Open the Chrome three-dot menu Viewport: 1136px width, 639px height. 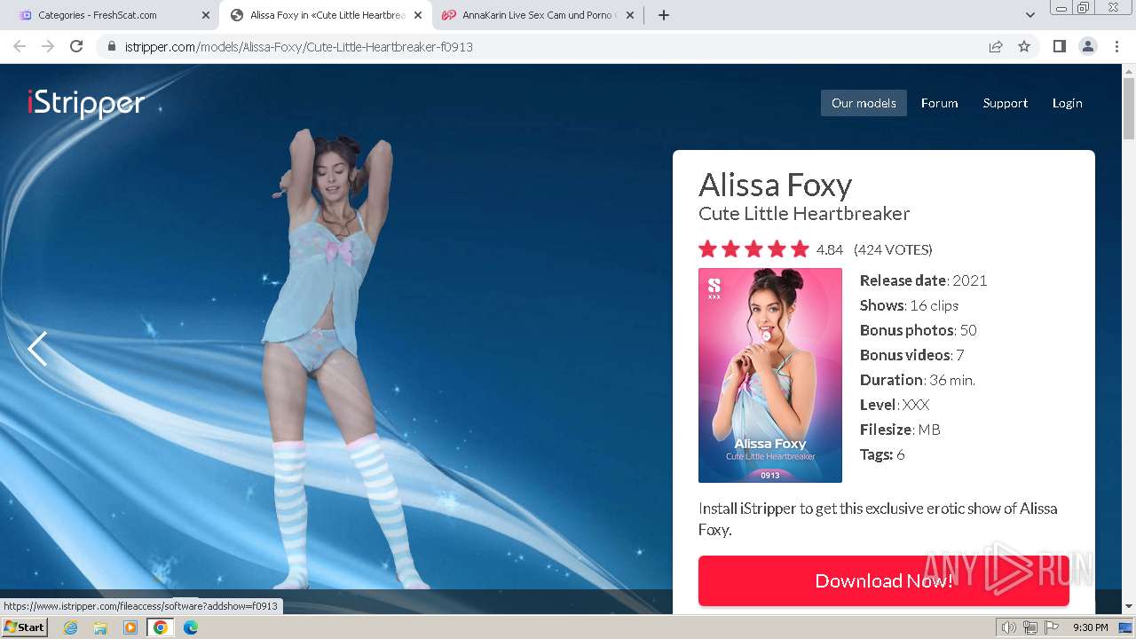click(x=1116, y=46)
